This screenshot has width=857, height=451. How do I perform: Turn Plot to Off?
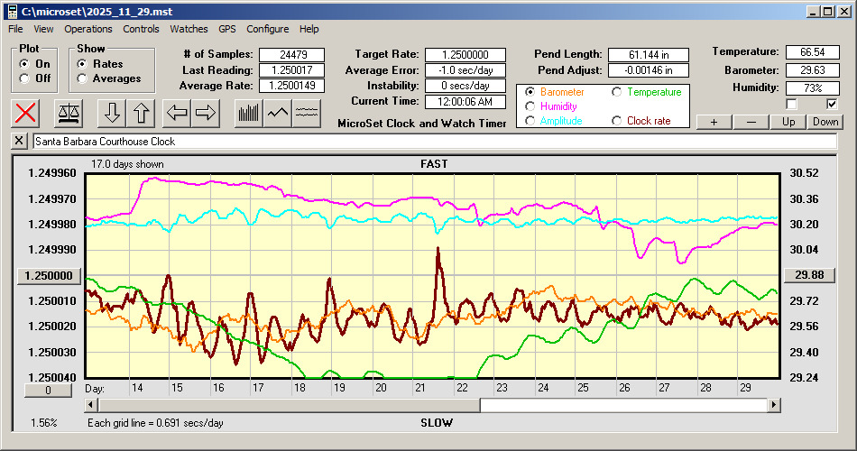24,78
